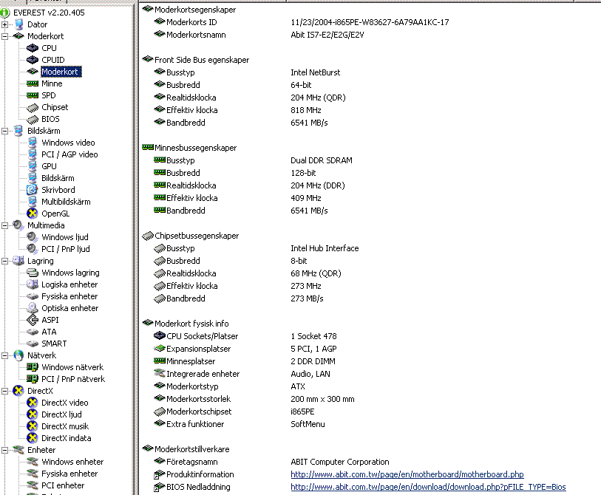Click the DirectX video icon
The width and height of the screenshot is (601, 495).
[33, 403]
